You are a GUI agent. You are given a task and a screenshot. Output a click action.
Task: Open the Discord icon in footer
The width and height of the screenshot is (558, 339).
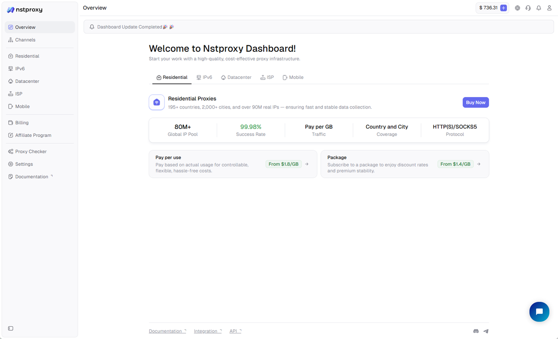[476, 331]
